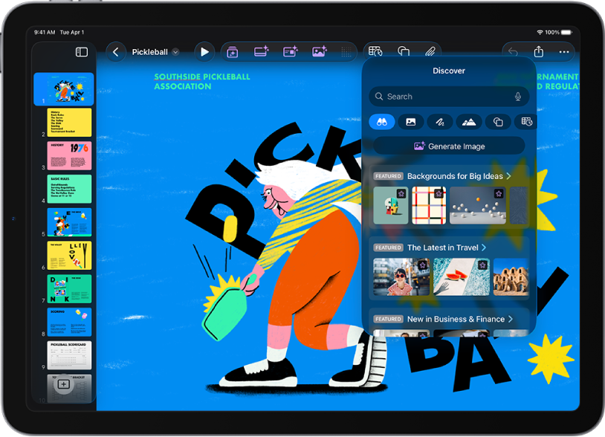Open the slide navigator panel icon

(81, 52)
